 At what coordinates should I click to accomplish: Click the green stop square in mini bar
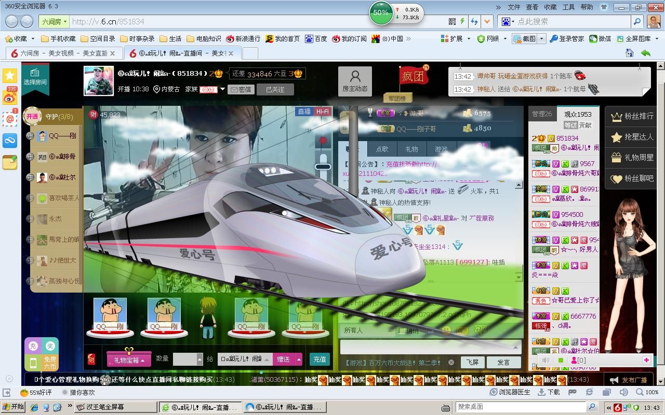[561, 360]
